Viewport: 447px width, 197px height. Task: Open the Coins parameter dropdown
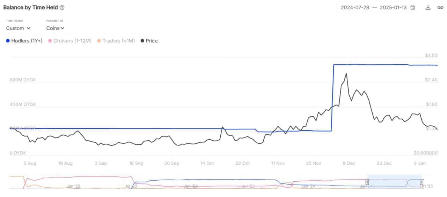[55, 28]
